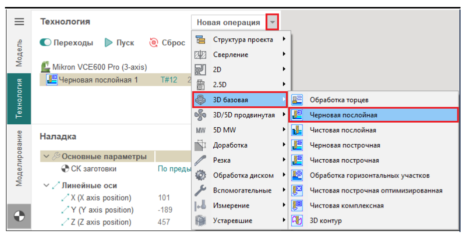The height and width of the screenshot is (236, 469).
Task: Click the Вспомогательные wrench icon
Action: 200,190
